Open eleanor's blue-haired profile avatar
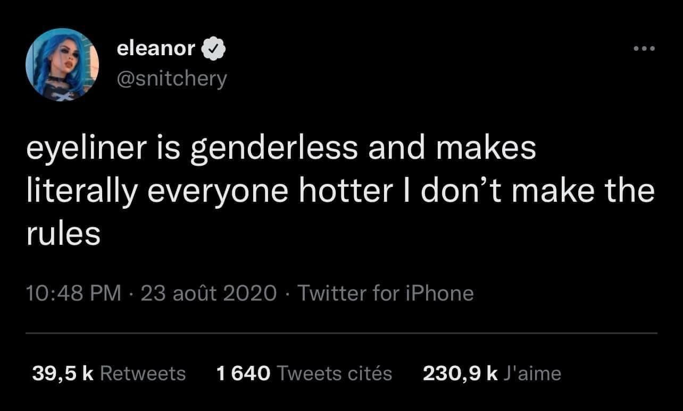 point(62,65)
